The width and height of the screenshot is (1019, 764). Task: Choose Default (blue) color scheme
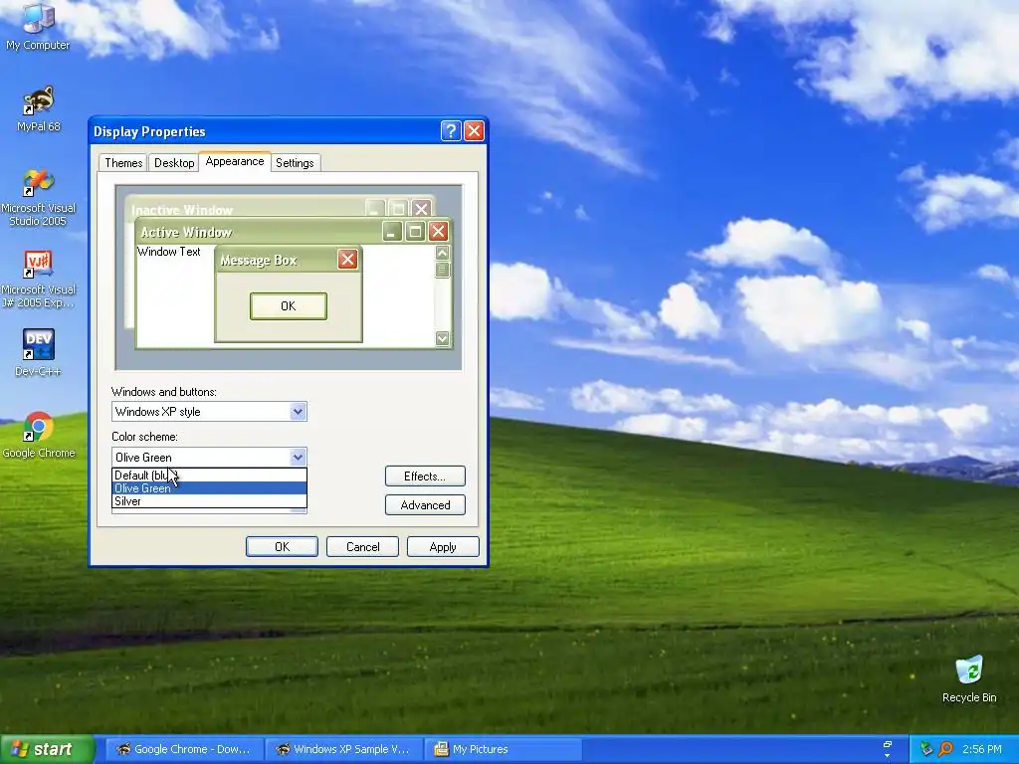click(209, 476)
